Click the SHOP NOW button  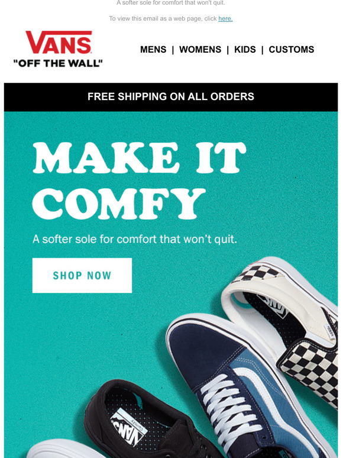click(82, 275)
